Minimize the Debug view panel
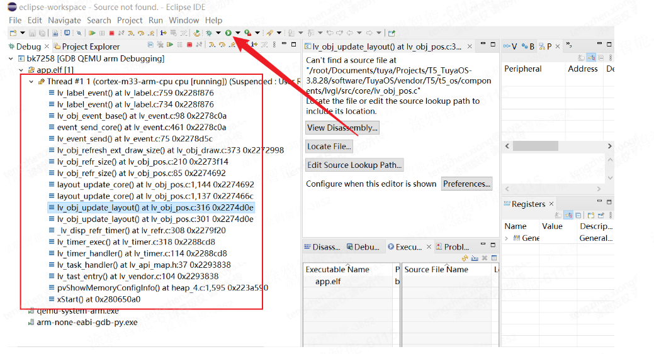This screenshot has width=654, height=354. point(283,45)
